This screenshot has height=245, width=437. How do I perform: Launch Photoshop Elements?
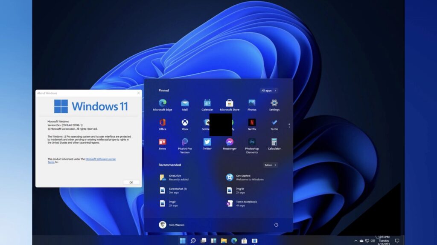pos(252,142)
